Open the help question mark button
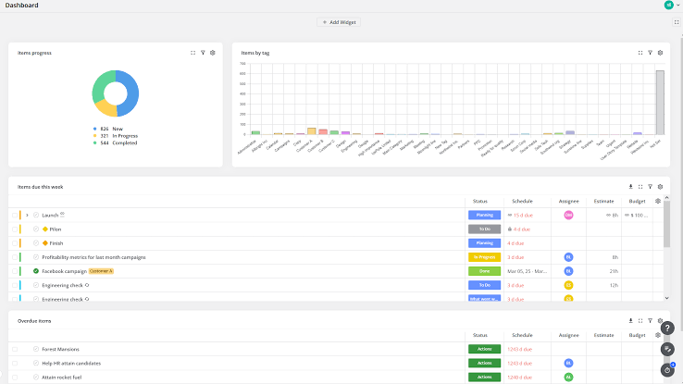The height and width of the screenshot is (384, 683). click(x=667, y=328)
